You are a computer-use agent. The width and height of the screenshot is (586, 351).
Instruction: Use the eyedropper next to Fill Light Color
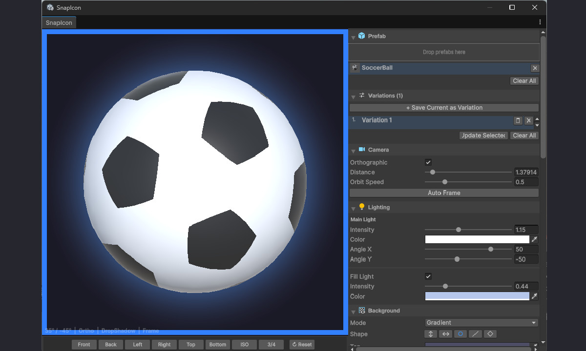(x=534, y=296)
